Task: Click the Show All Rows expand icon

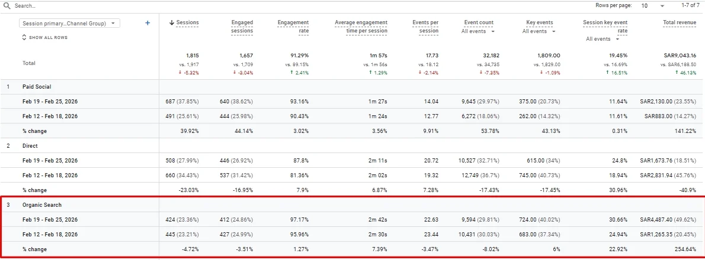Action: pos(24,38)
